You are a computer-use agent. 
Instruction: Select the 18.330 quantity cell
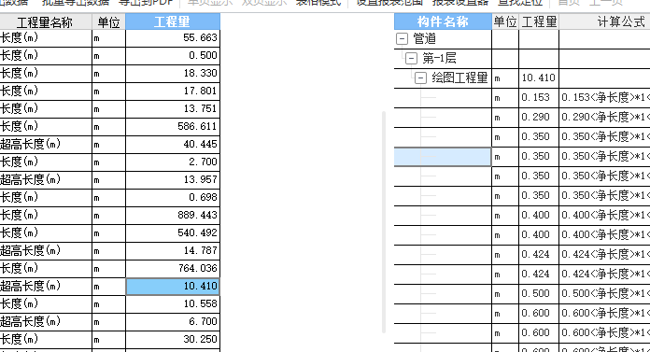click(x=173, y=74)
